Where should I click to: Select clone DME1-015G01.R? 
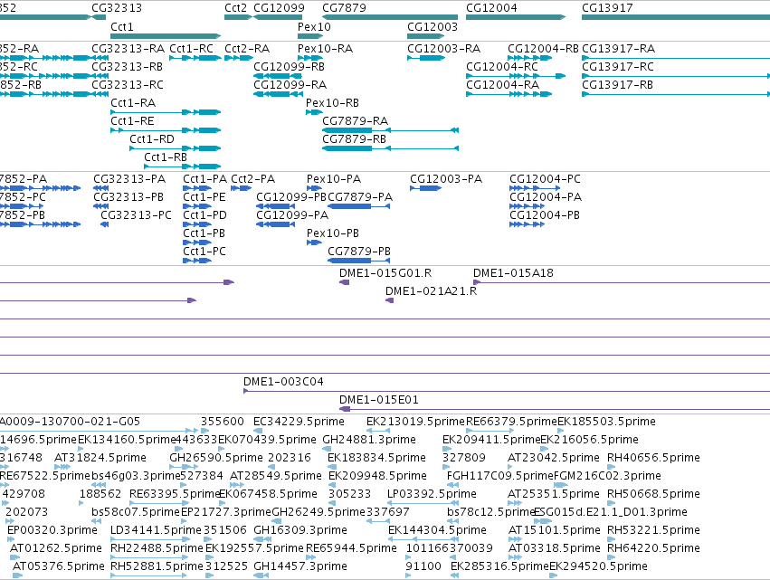tap(385, 273)
